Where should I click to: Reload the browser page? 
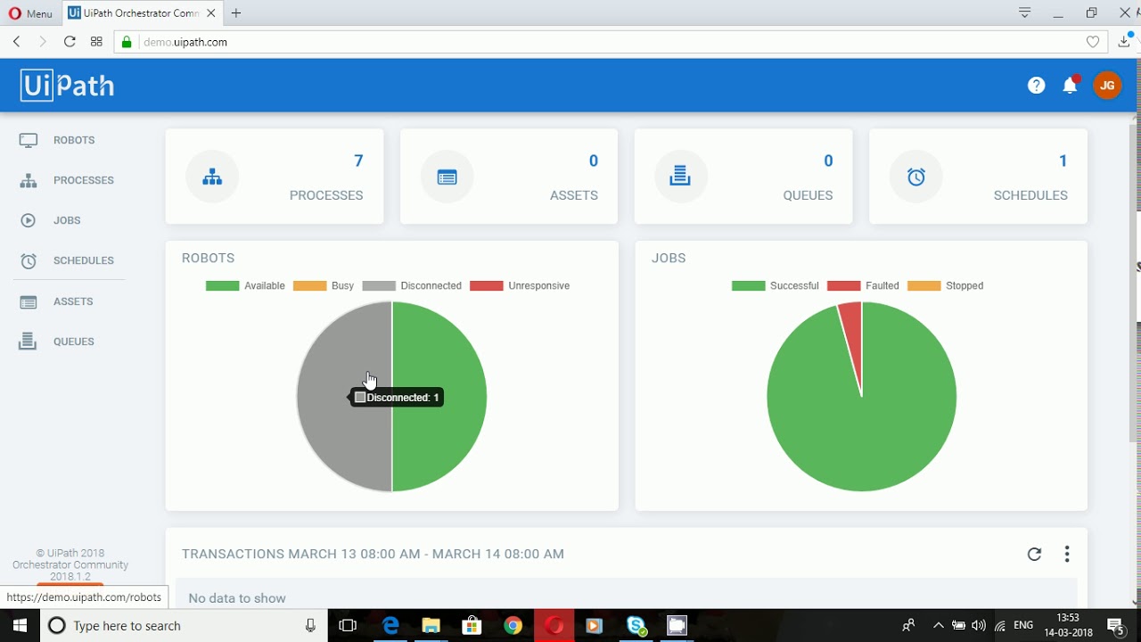tap(70, 42)
